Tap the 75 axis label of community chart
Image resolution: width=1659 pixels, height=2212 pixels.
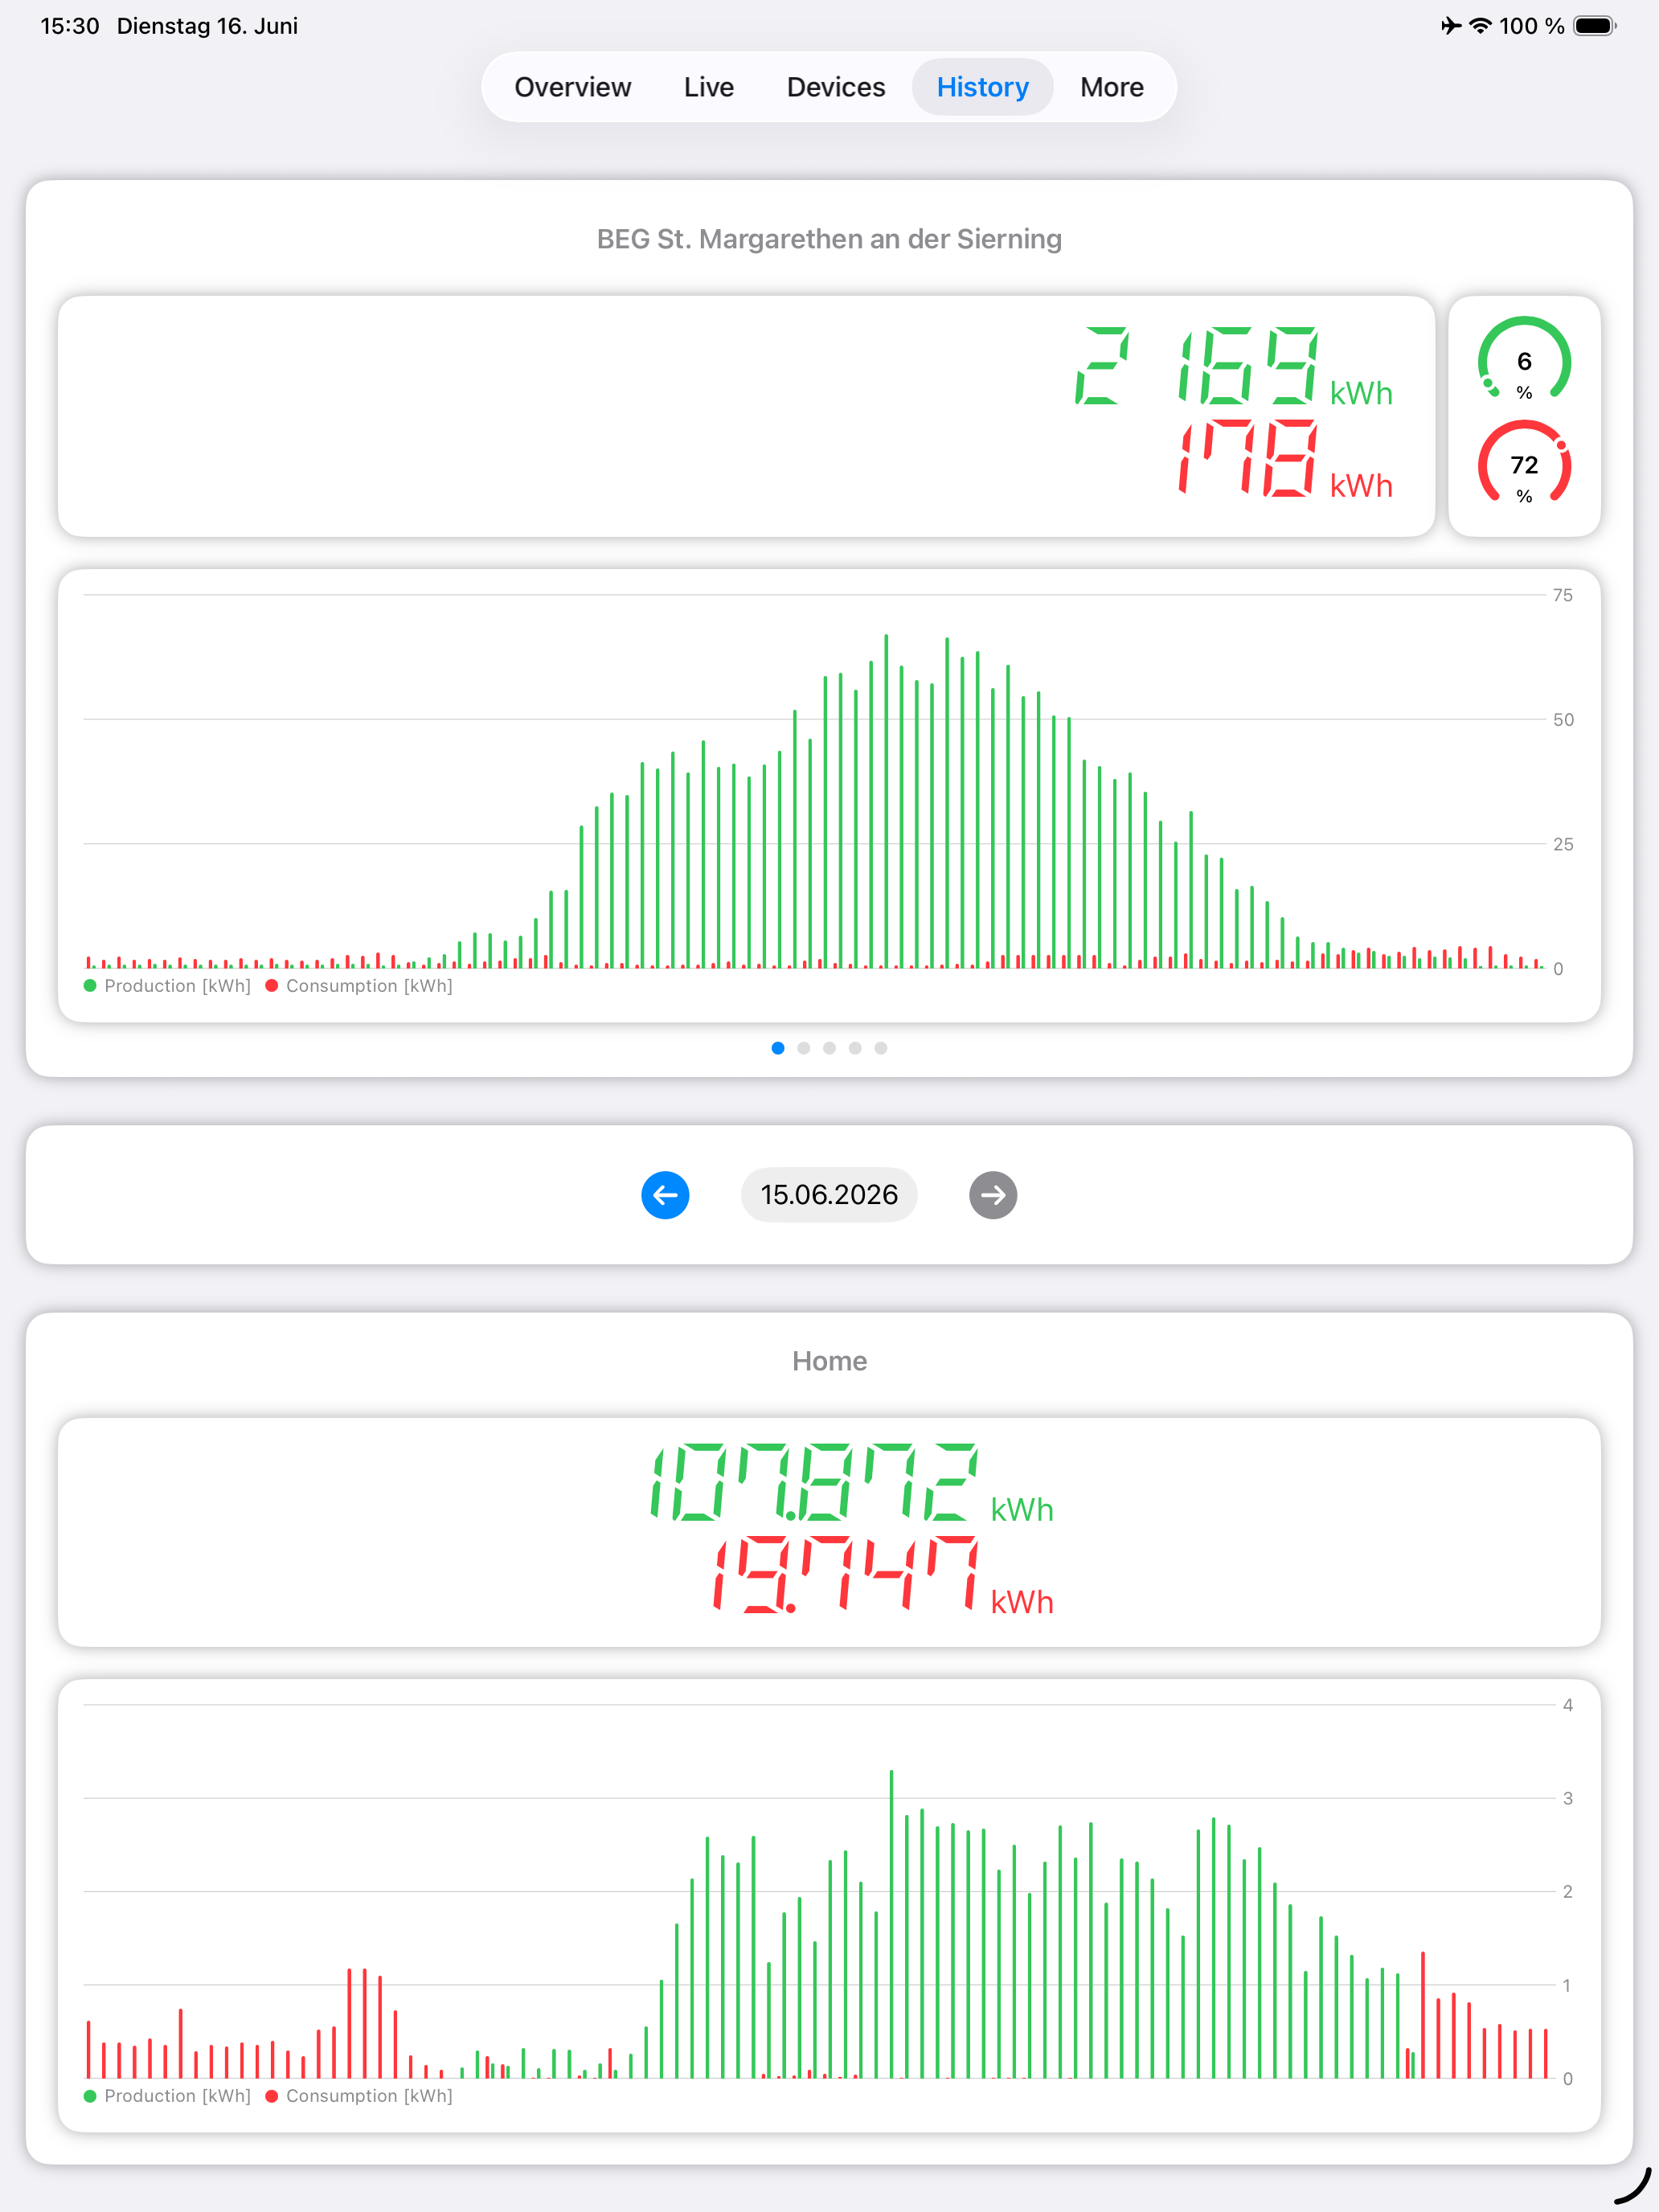1562,595
